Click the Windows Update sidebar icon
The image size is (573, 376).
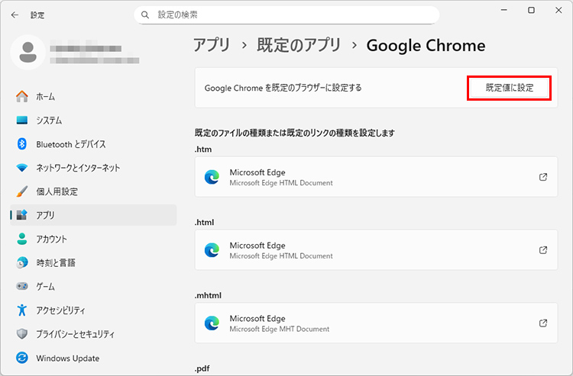coord(22,358)
